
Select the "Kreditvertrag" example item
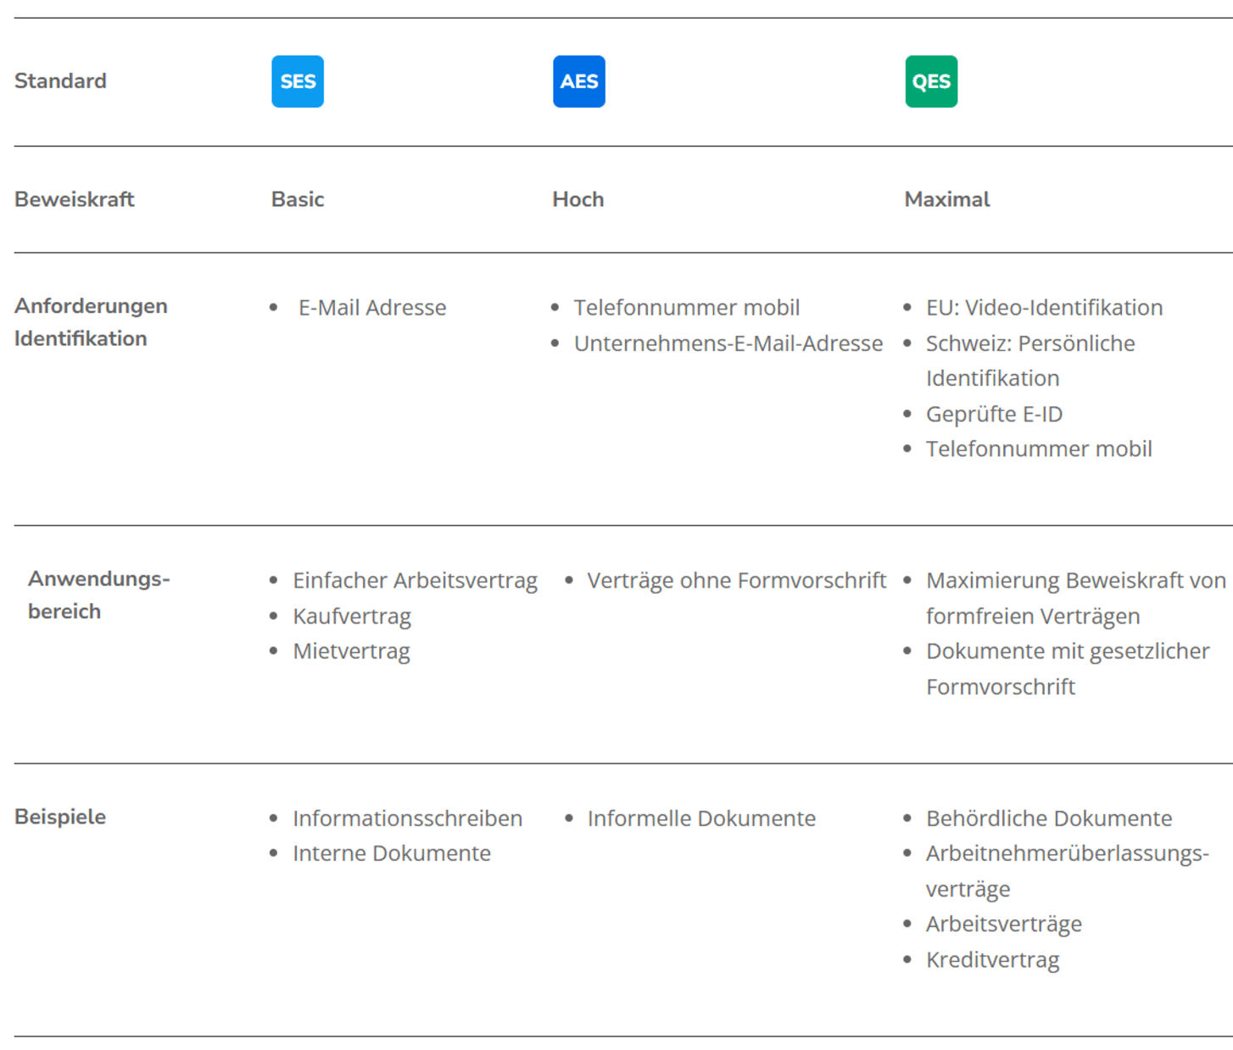[992, 960]
